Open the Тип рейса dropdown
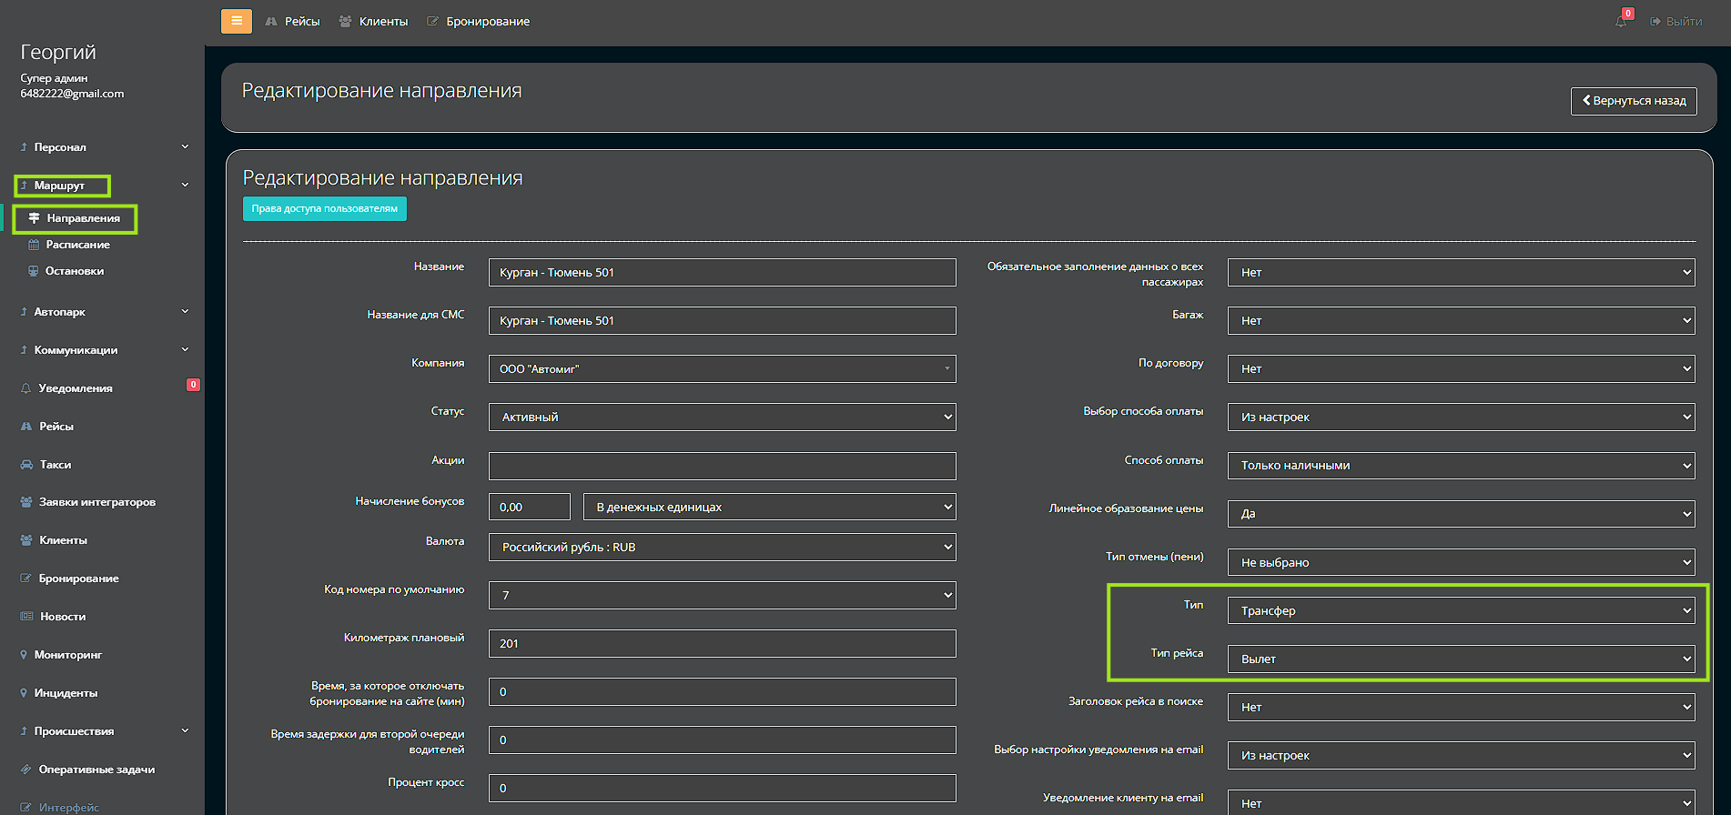This screenshot has width=1731, height=815. click(1461, 659)
